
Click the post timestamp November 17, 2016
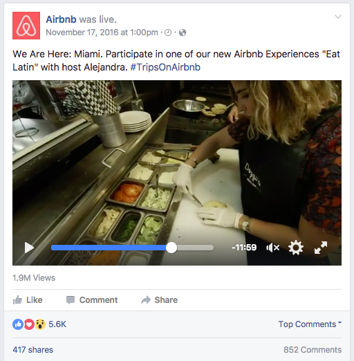click(102, 33)
